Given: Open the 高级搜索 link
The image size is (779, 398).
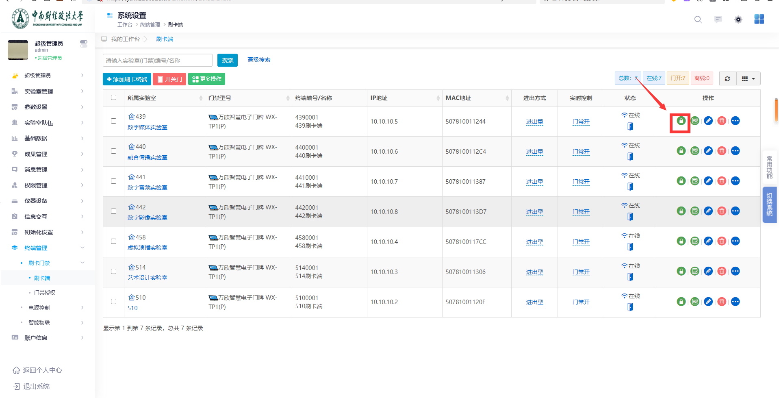Looking at the screenshot, I should coord(259,60).
